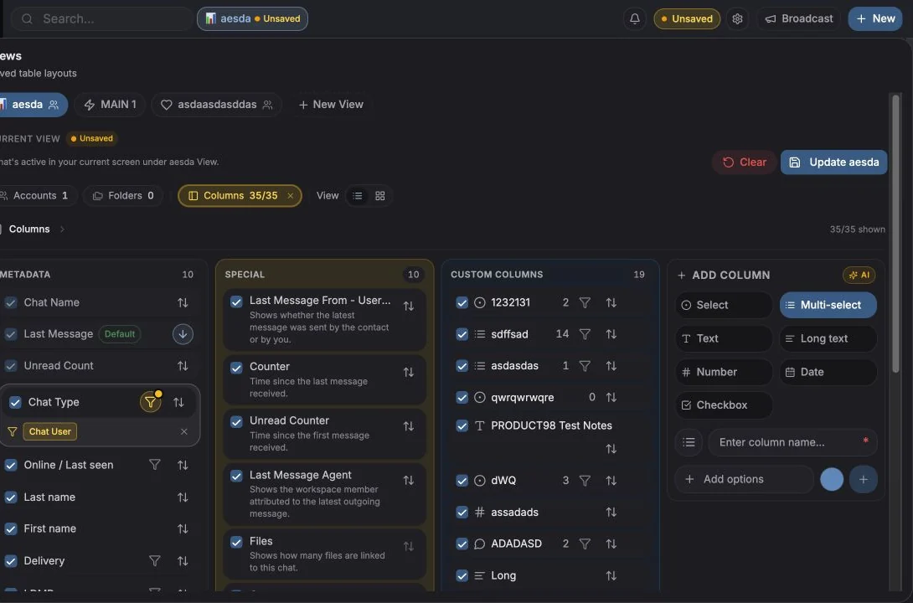Switch to the MAIN 1 view tab
The height and width of the screenshot is (603, 913).
click(110, 105)
